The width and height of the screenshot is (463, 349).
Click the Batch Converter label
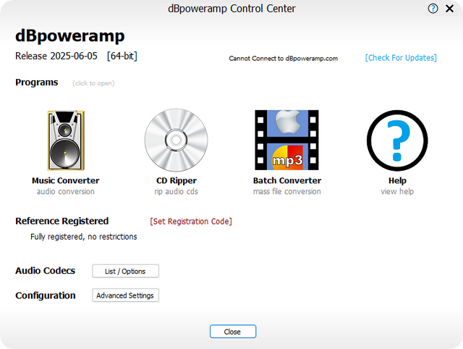pos(287,180)
